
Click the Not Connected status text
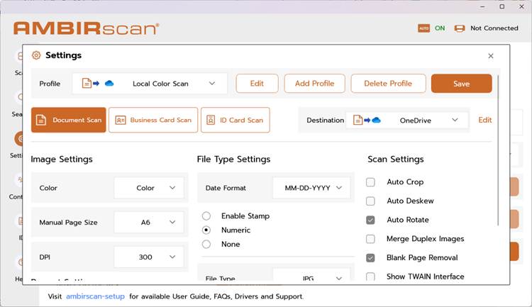(x=494, y=28)
